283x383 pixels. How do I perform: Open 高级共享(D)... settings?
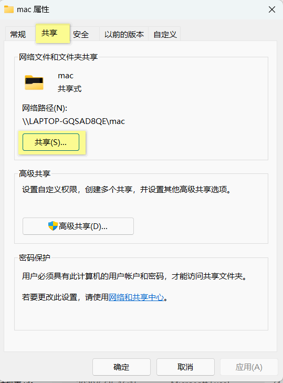coord(78,226)
